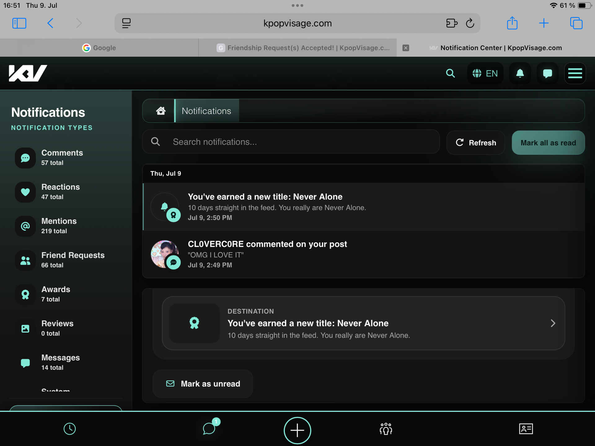This screenshot has width=595, height=446.
Task: Filter by Reviews notification type
Action: click(x=66, y=328)
